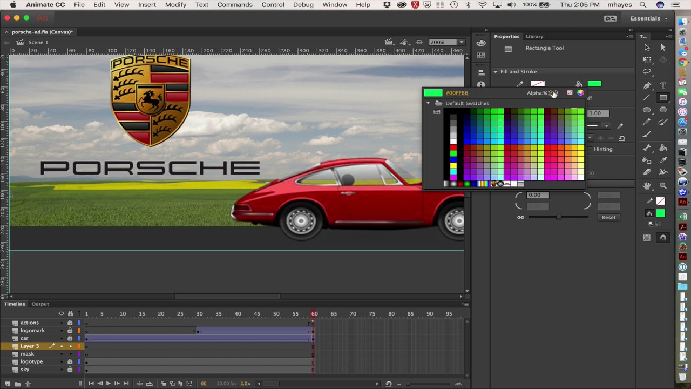Screen dimensions: 691x389
Task: Select the PolyStar tool
Action: (x=663, y=110)
